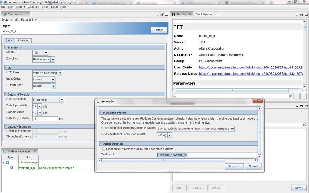
Task: Click the Details button in FFT header
Action: tap(159, 30)
